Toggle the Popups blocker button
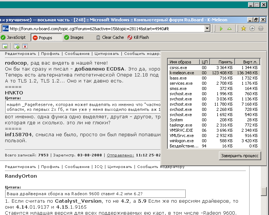 [46, 38]
